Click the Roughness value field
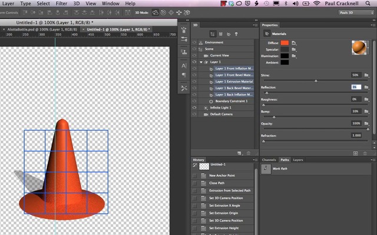This screenshot has height=235, width=377. point(356,99)
